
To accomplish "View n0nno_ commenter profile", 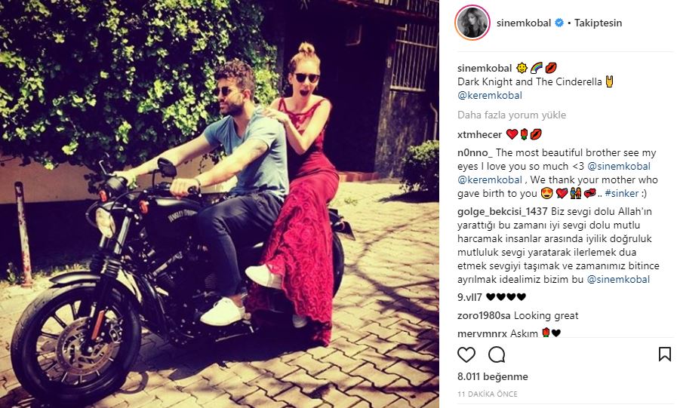I will (x=475, y=152).
